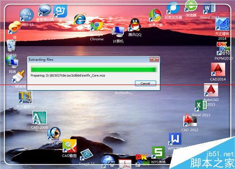Screen dimensions: 235x169
Task: Launch the CAD2014 shortcut
Action: click(218, 69)
